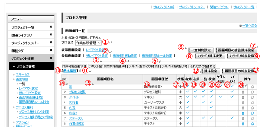The image size is (260, 131).
Task: Click square icon beside sidebar プロジェクトメンバー
Action: pyautogui.click(x=51, y=42)
